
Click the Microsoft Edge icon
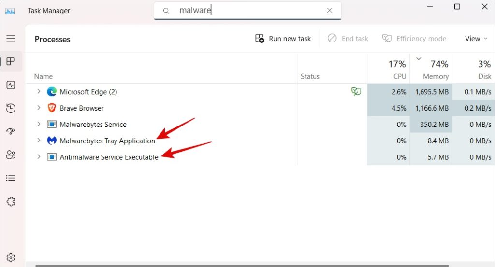pyautogui.click(x=51, y=92)
